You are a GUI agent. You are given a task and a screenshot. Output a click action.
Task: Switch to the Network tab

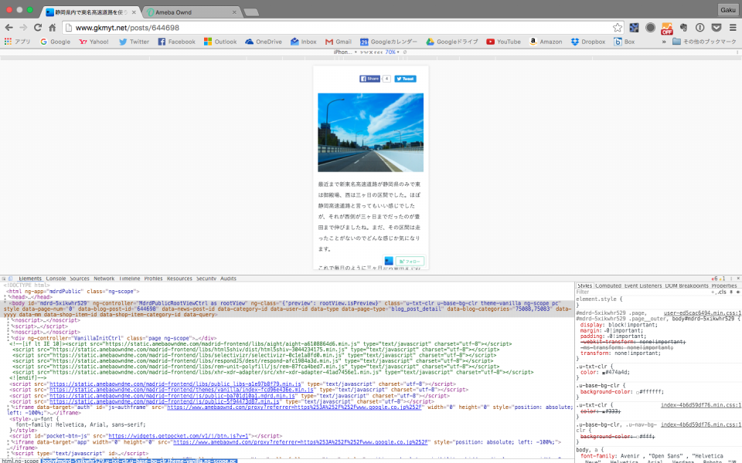[104, 279]
